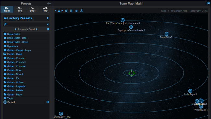Select the TapeBuss01 preset node
211x119 pixels.
(167, 34)
